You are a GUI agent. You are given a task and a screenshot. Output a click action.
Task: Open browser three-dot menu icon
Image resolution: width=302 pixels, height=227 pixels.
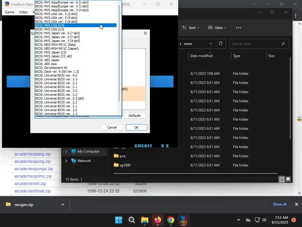pos(296,16)
